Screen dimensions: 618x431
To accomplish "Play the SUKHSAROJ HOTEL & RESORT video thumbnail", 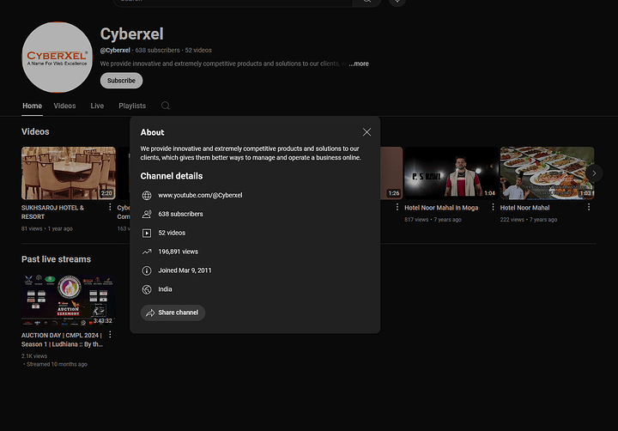I will 68,173.
